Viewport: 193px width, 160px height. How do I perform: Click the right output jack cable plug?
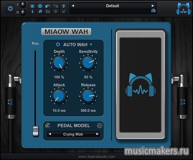(x=181, y=96)
